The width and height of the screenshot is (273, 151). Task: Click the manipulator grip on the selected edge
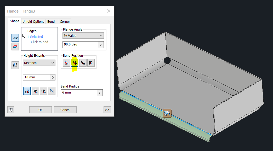coord(167,113)
